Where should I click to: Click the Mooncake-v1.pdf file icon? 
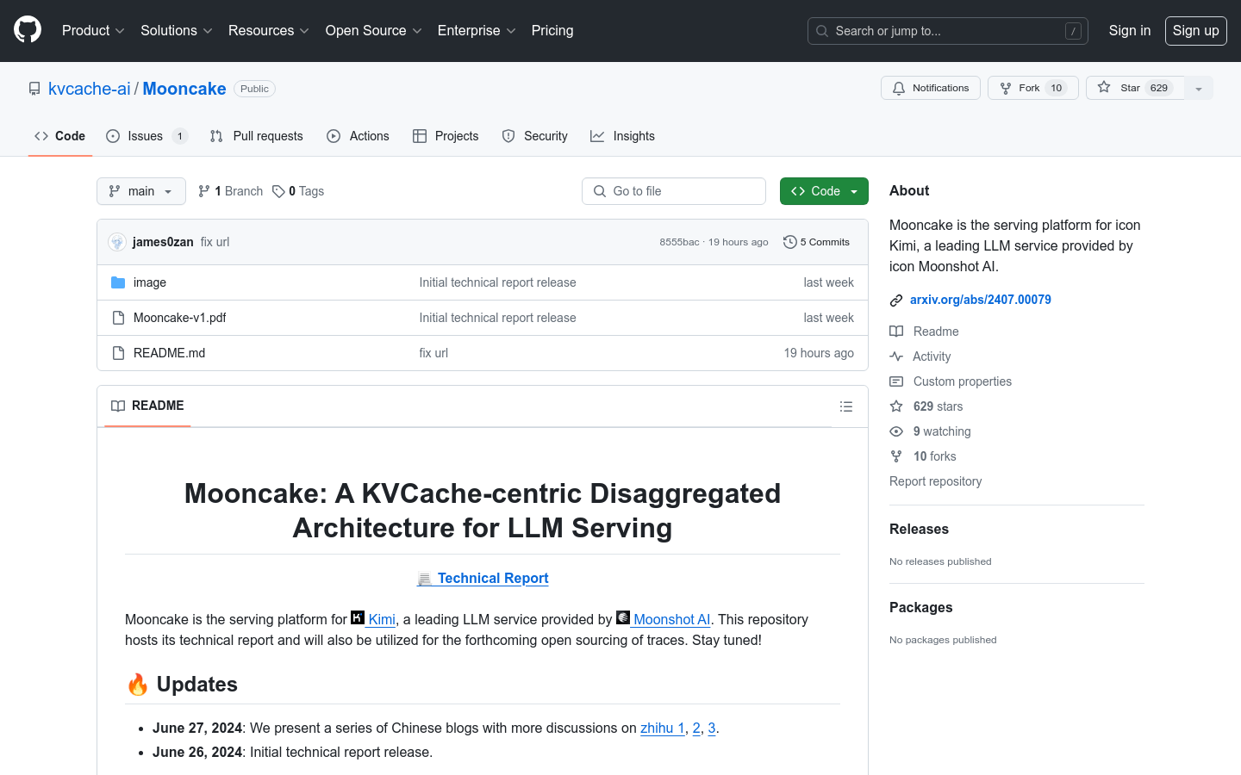pyautogui.click(x=118, y=318)
